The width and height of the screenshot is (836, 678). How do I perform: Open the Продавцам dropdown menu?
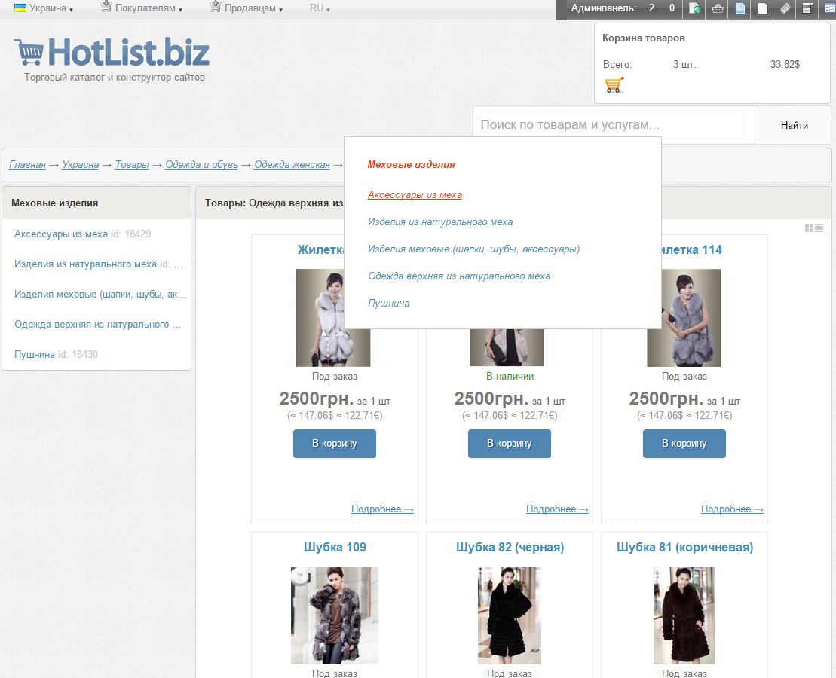coord(246,8)
